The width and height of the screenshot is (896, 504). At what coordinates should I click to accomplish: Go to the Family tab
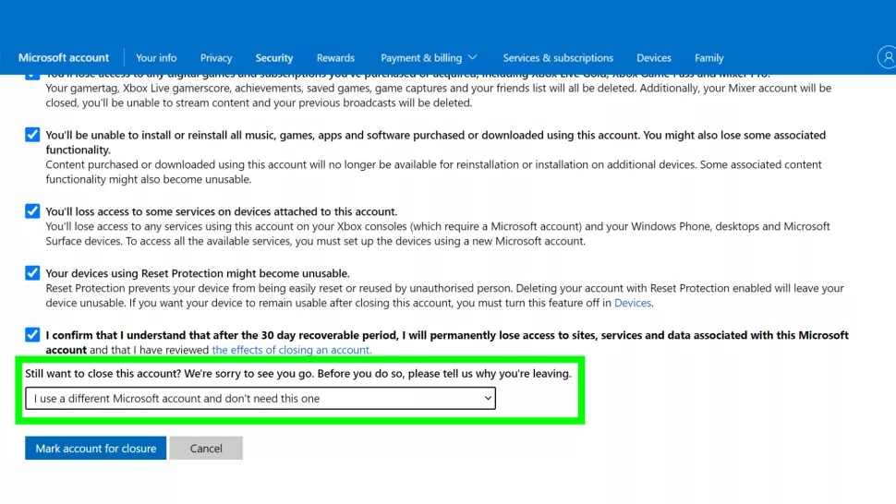[x=709, y=57]
